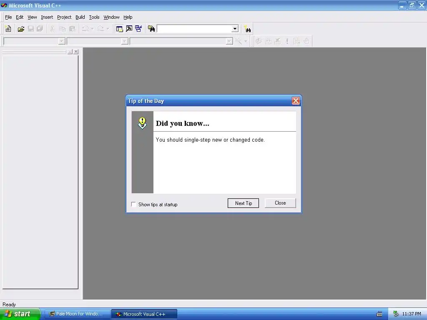Click the lightbulb tip icon
427x320 pixels.
point(142,123)
